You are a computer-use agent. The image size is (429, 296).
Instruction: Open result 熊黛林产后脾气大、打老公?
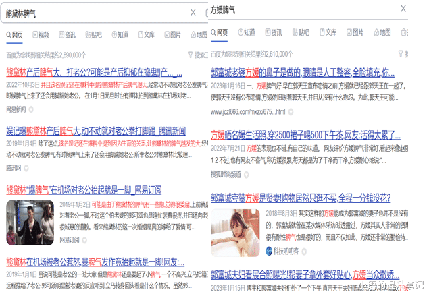(94, 72)
